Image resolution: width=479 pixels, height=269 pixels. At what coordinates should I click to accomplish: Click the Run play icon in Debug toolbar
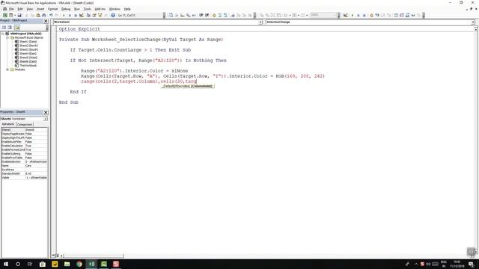(x=353, y=15)
